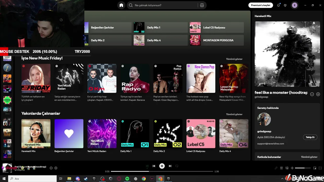Show all in 'İşte New Music Friday!' section

point(234,59)
